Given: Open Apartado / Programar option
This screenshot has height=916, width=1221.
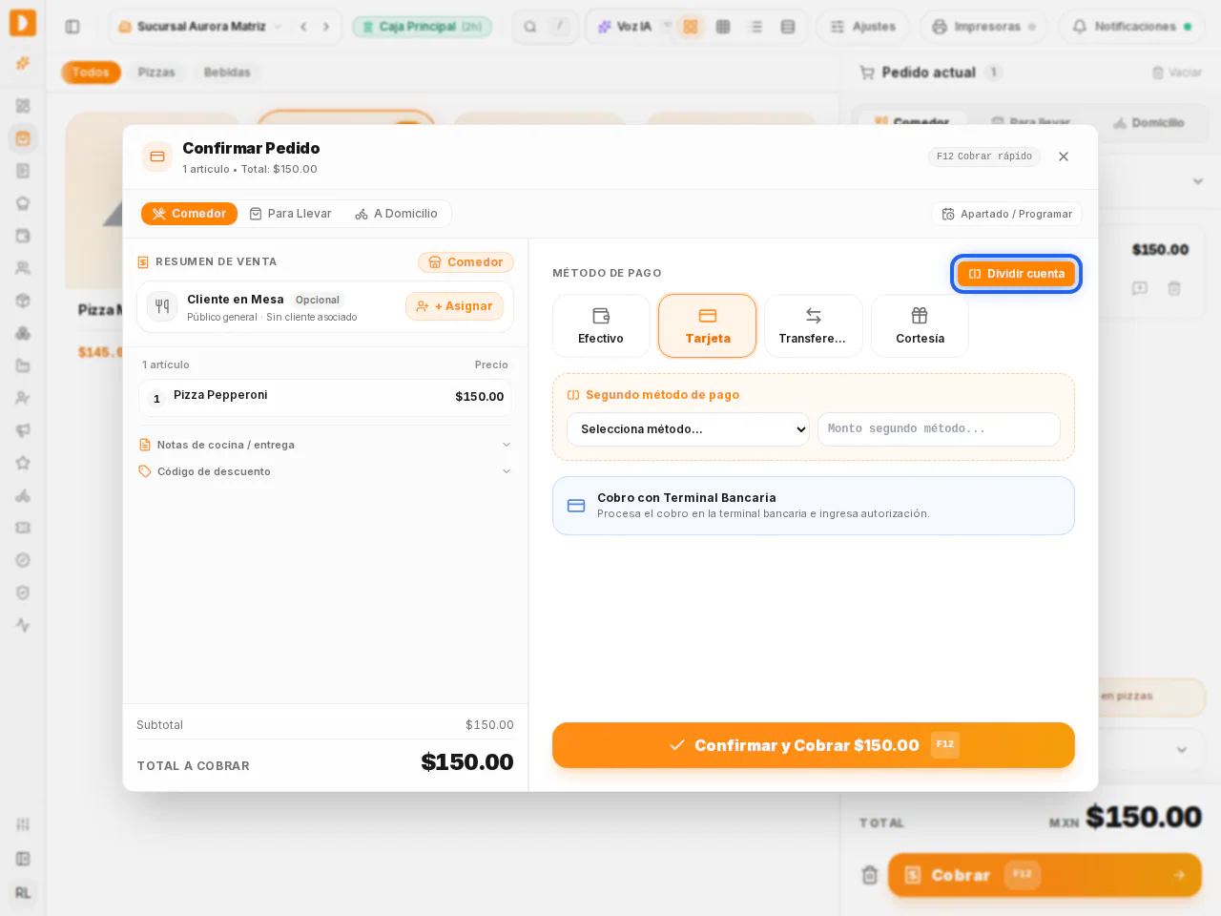Looking at the screenshot, I should pyautogui.click(x=1006, y=214).
